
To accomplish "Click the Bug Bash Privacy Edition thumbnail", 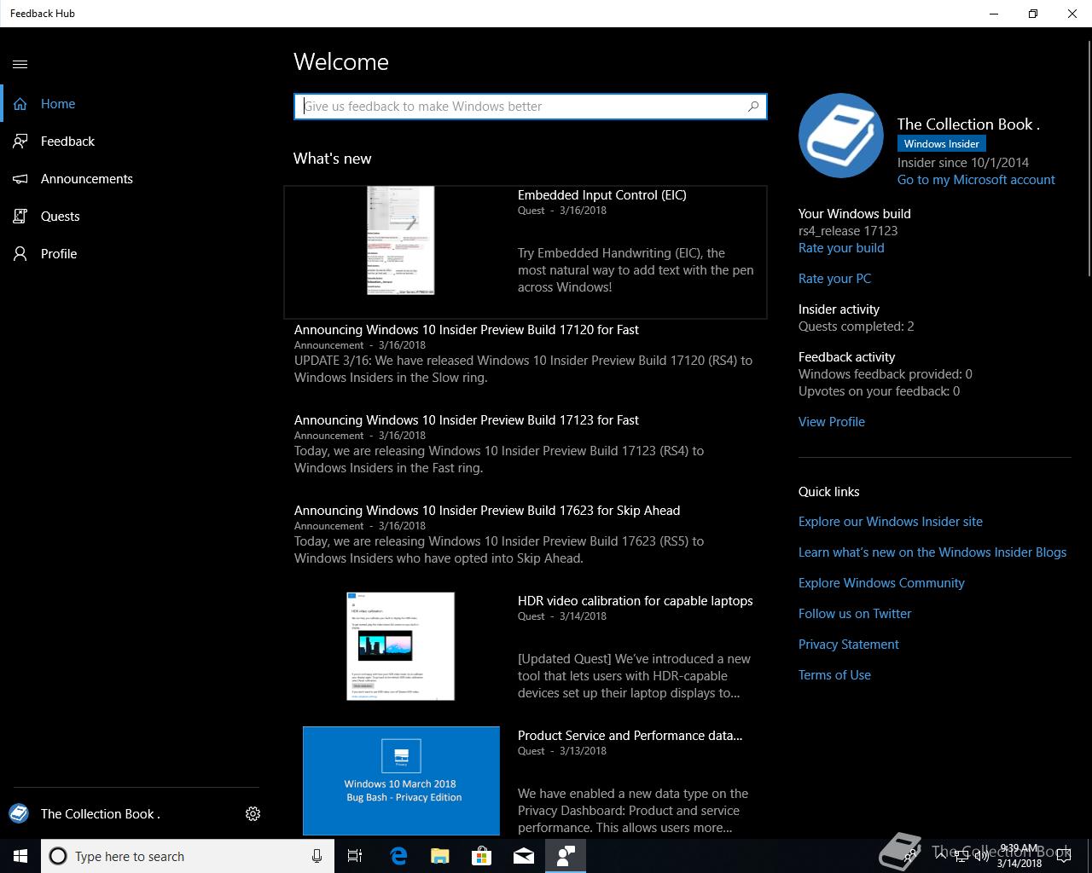I will coord(401,781).
